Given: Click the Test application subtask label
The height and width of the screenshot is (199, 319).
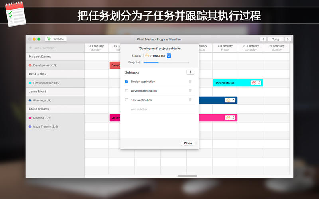Looking at the screenshot, I should pos(141,100).
